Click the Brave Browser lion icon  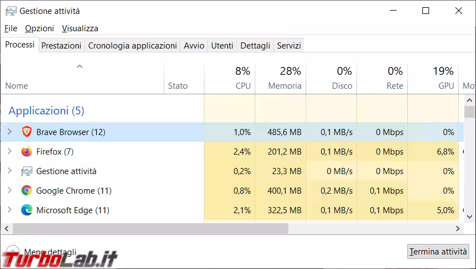[26, 132]
